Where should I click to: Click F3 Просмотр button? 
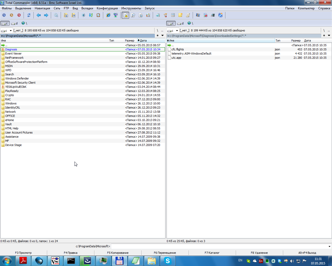click(23, 253)
